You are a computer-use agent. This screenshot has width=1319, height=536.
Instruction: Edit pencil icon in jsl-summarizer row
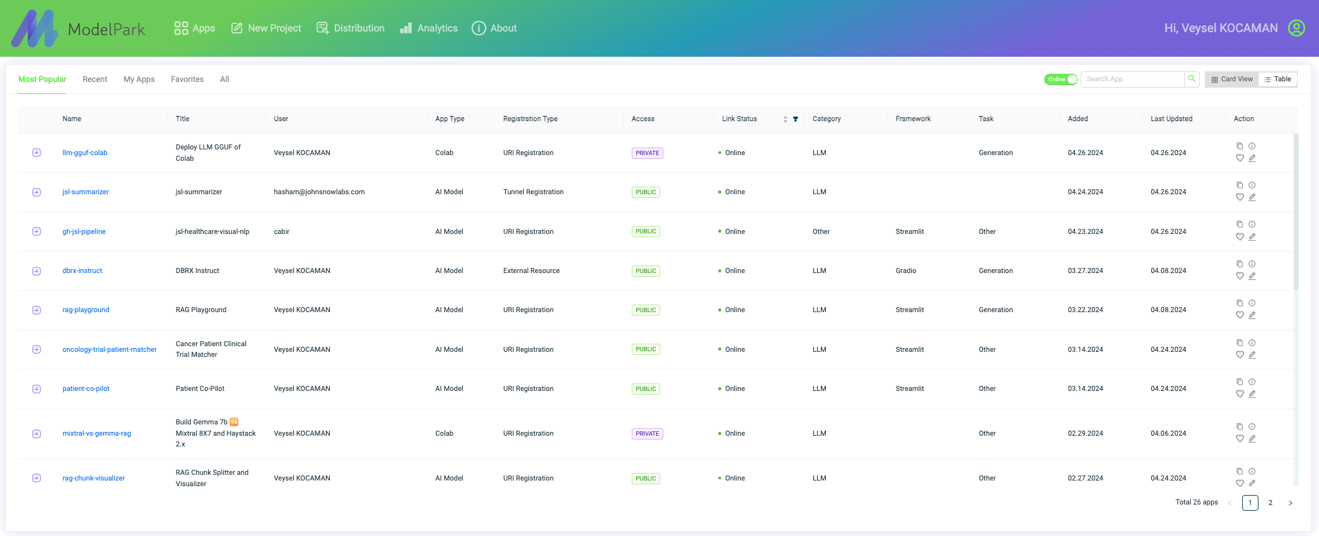(1252, 197)
